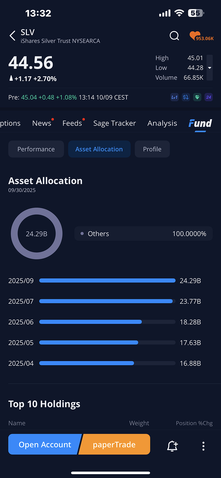Tap the green diamond badge
The image size is (221, 478).
[x=197, y=97]
